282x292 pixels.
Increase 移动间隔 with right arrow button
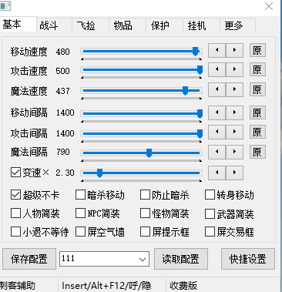[x=234, y=112]
